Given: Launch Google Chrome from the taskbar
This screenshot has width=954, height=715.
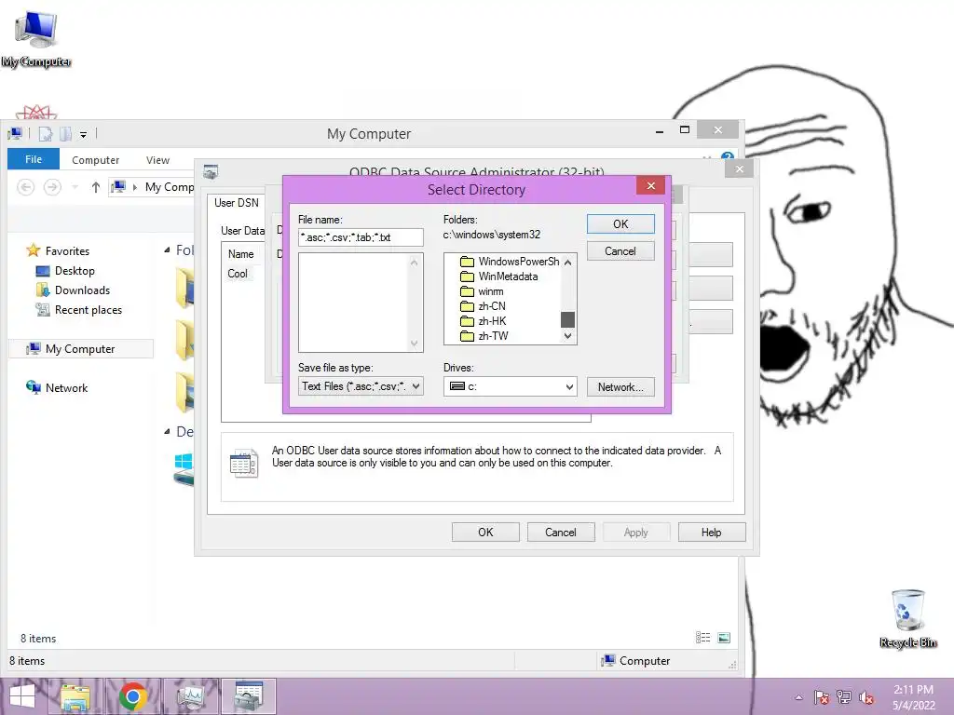Looking at the screenshot, I should tap(132, 696).
